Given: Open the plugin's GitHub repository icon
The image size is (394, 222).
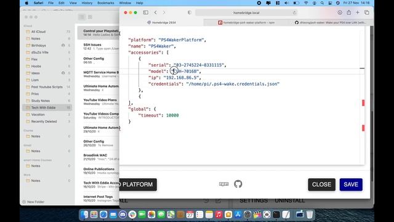Looking at the screenshot, I should coord(238,184).
